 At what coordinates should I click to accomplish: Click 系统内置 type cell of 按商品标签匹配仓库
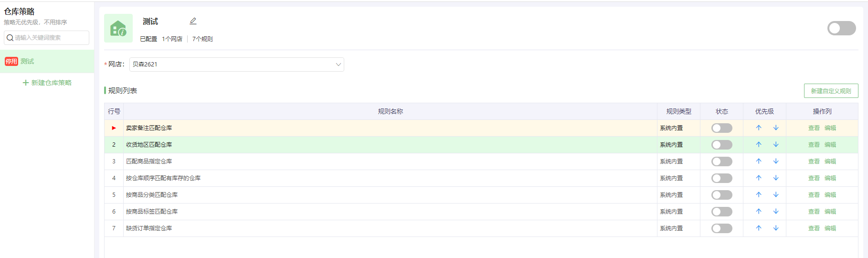click(x=678, y=212)
